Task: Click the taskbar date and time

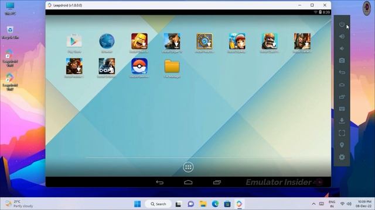Action: pos(364,204)
